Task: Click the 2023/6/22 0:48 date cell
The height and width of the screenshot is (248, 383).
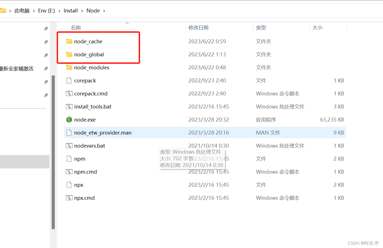Action: tap(207, 67)
